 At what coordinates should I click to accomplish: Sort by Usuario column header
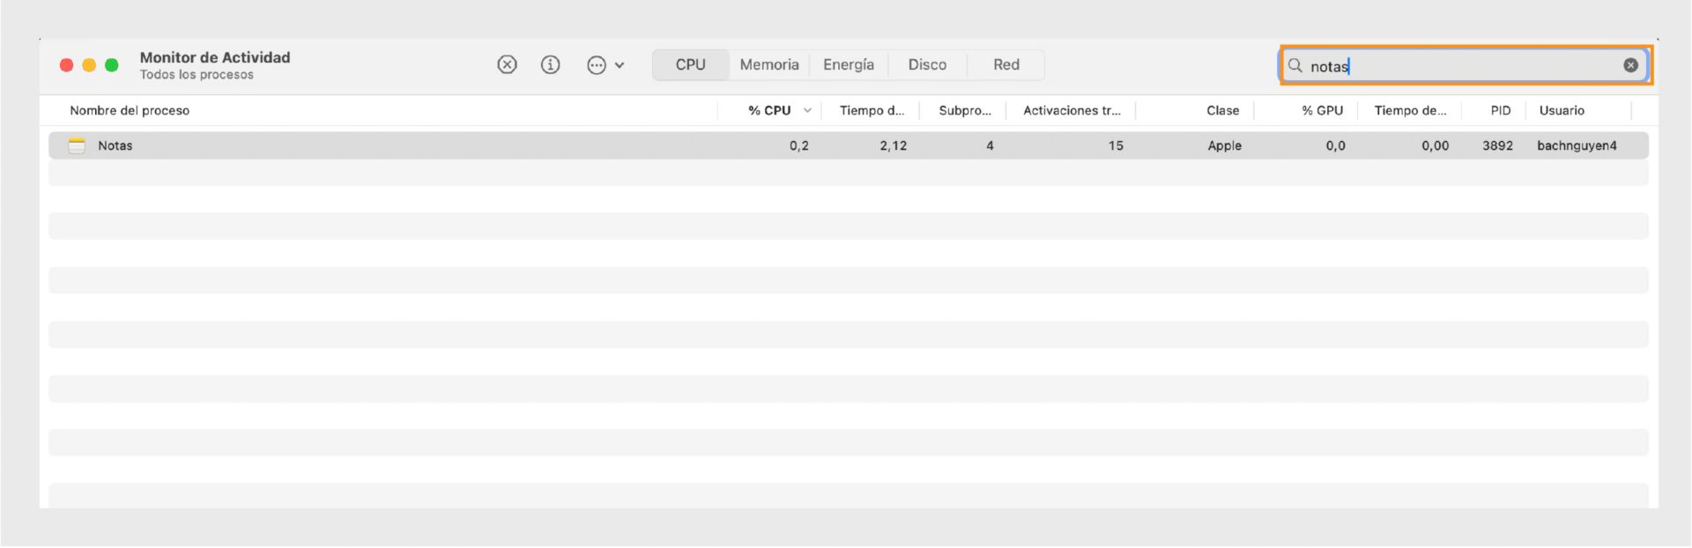click(x=1562, y=110)
